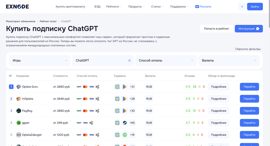The image size is (270, 146).
Task: Click the Отзывы column header
Action: click(x=190, y=76)
